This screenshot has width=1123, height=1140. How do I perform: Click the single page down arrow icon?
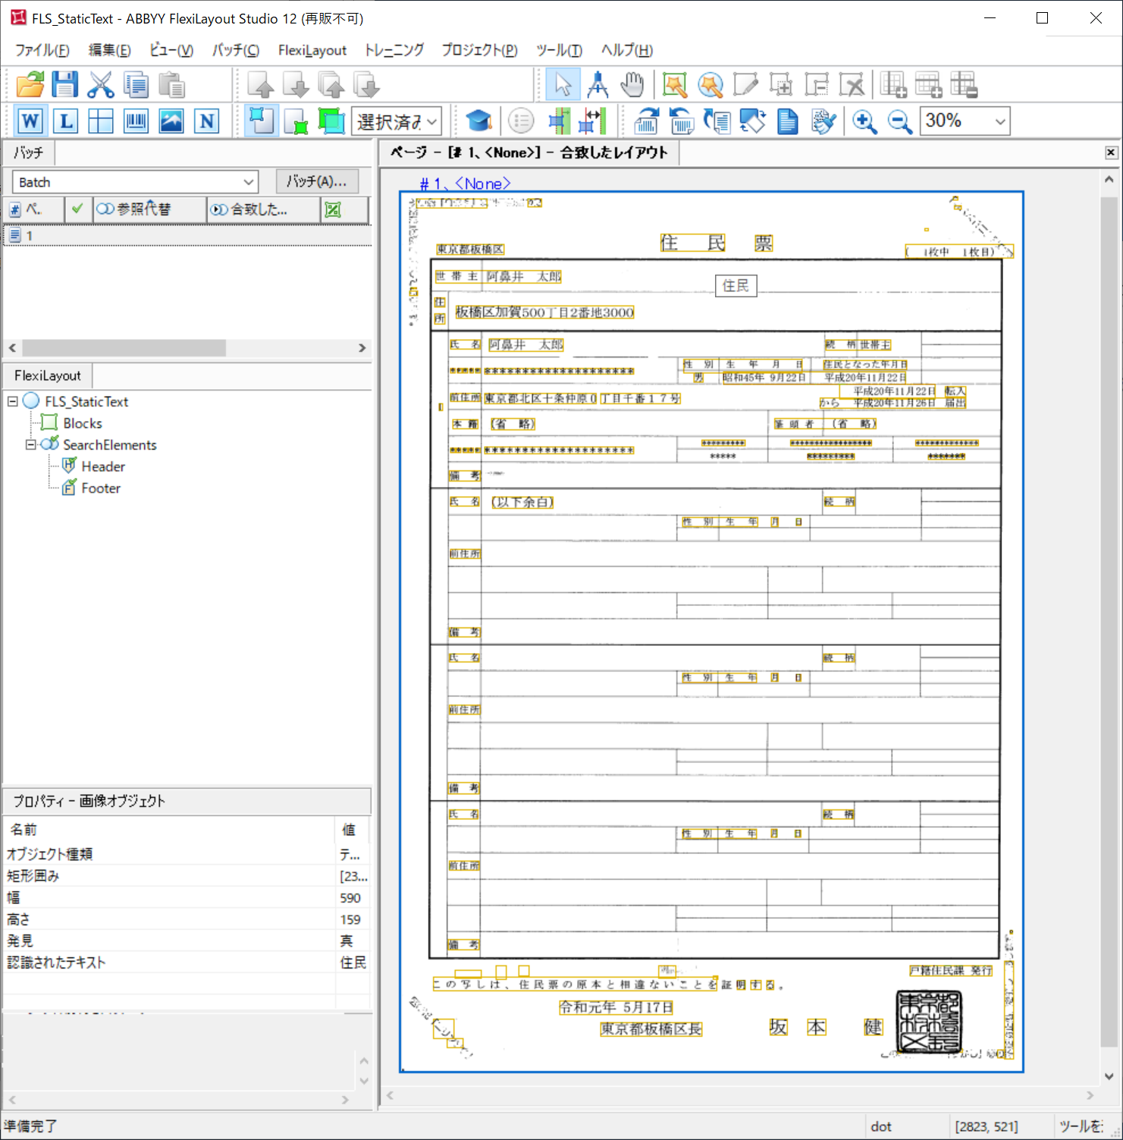click(296, 84)
